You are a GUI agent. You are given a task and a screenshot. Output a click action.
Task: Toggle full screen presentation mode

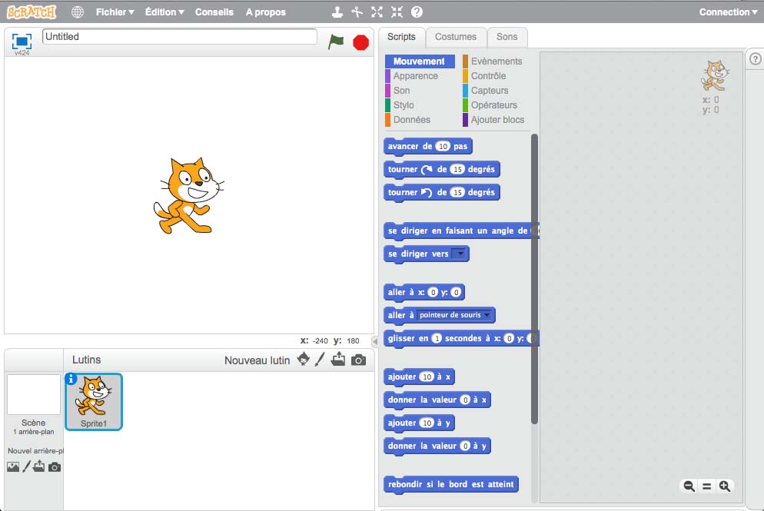click(22, 41)
